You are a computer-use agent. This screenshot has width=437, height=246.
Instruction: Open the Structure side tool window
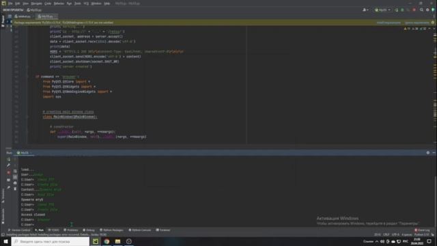click(3, 196)
